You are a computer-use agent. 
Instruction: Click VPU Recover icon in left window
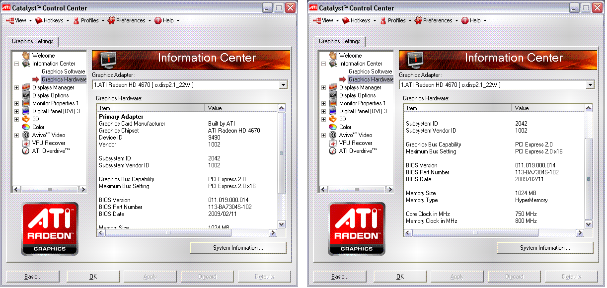coord(26,143)
